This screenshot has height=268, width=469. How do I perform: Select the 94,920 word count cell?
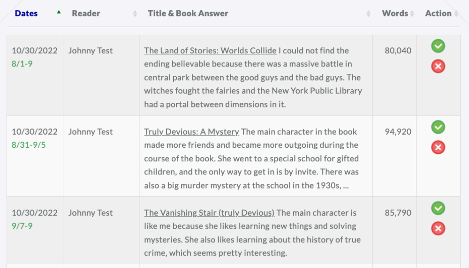point(398,132)
